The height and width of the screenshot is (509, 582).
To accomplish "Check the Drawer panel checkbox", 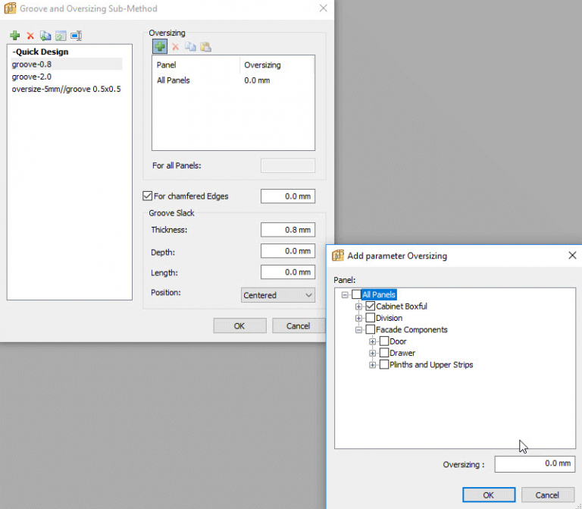I will [x=384, y=353].
